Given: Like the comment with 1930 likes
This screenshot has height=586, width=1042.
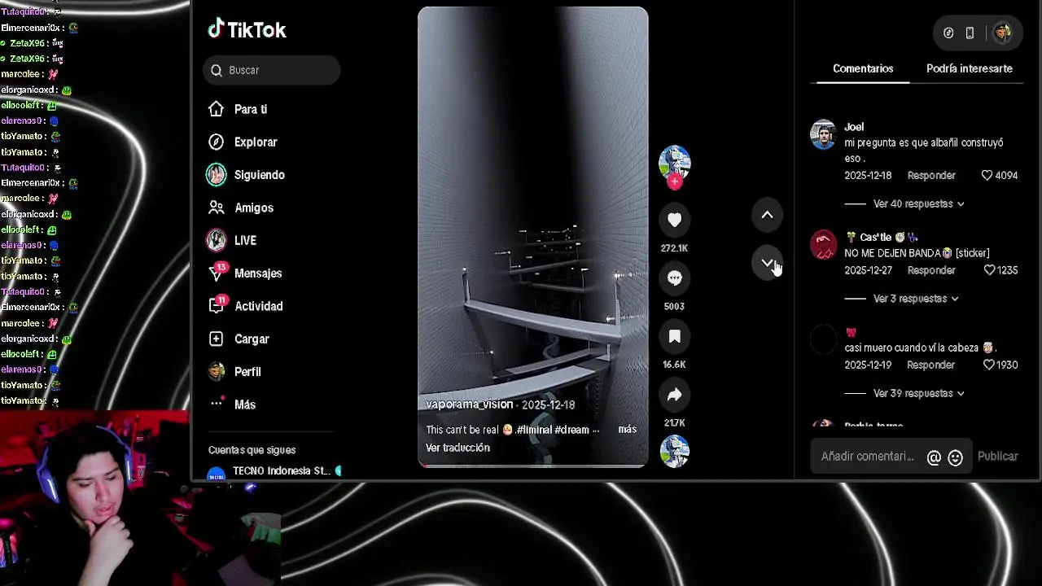Looking at the screenshot, I should [x=989, y=365].
